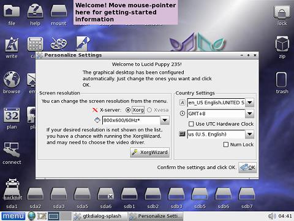
Task: Open the zip archive tool icon
Action: pyautogui.click(x=282, y=44)
